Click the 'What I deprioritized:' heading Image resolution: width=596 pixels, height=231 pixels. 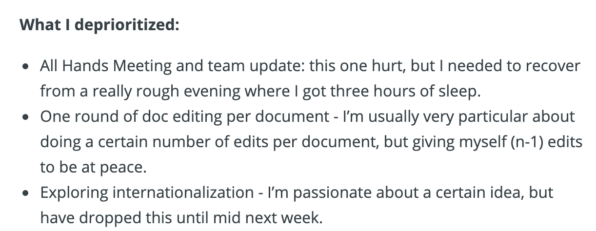click(x=99, y=24)
